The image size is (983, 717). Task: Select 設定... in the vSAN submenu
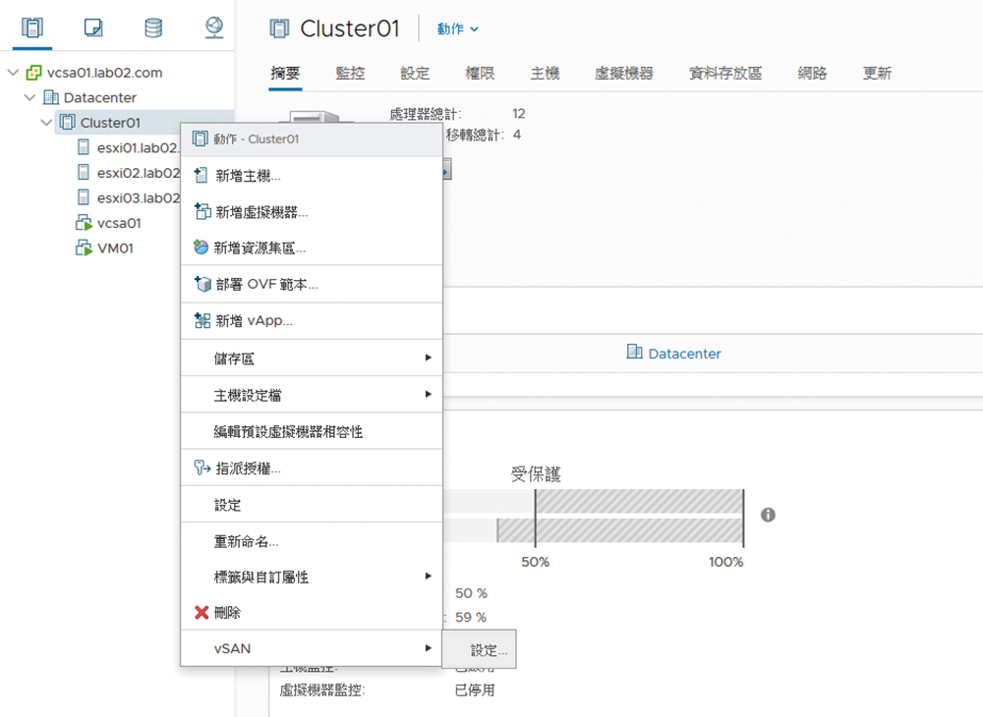[479, 649]
